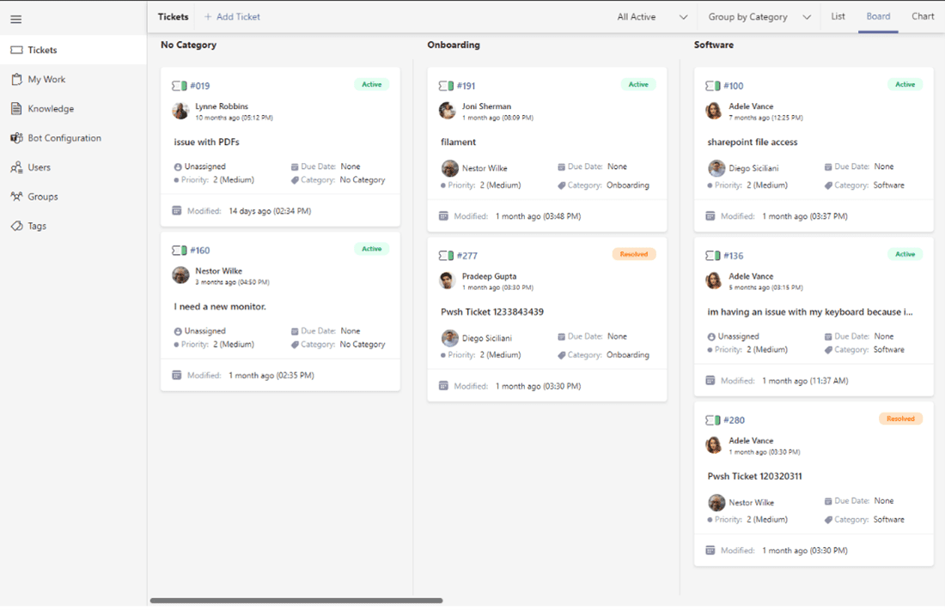Viewport: 945px width, 610px height.
Task: Open ticket #160 link
Action: [x=200, y=251]
